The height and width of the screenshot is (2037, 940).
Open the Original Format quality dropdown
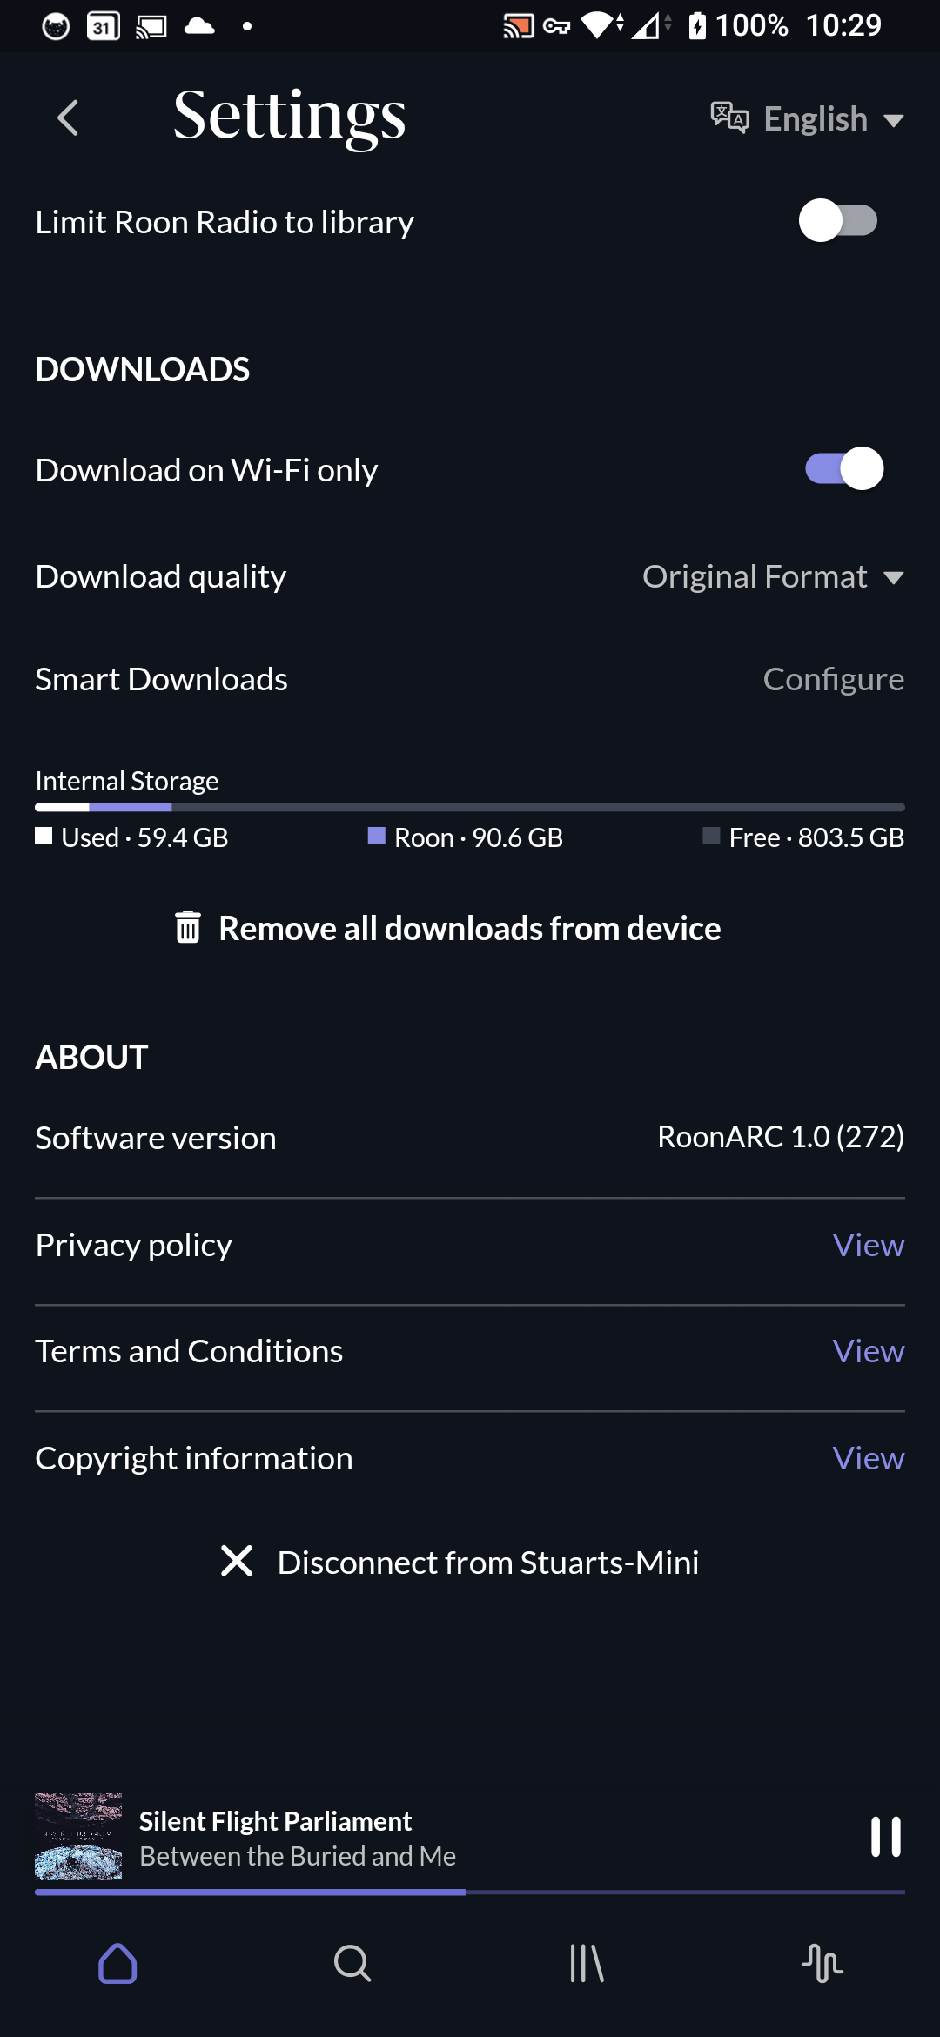pos(773,576)
